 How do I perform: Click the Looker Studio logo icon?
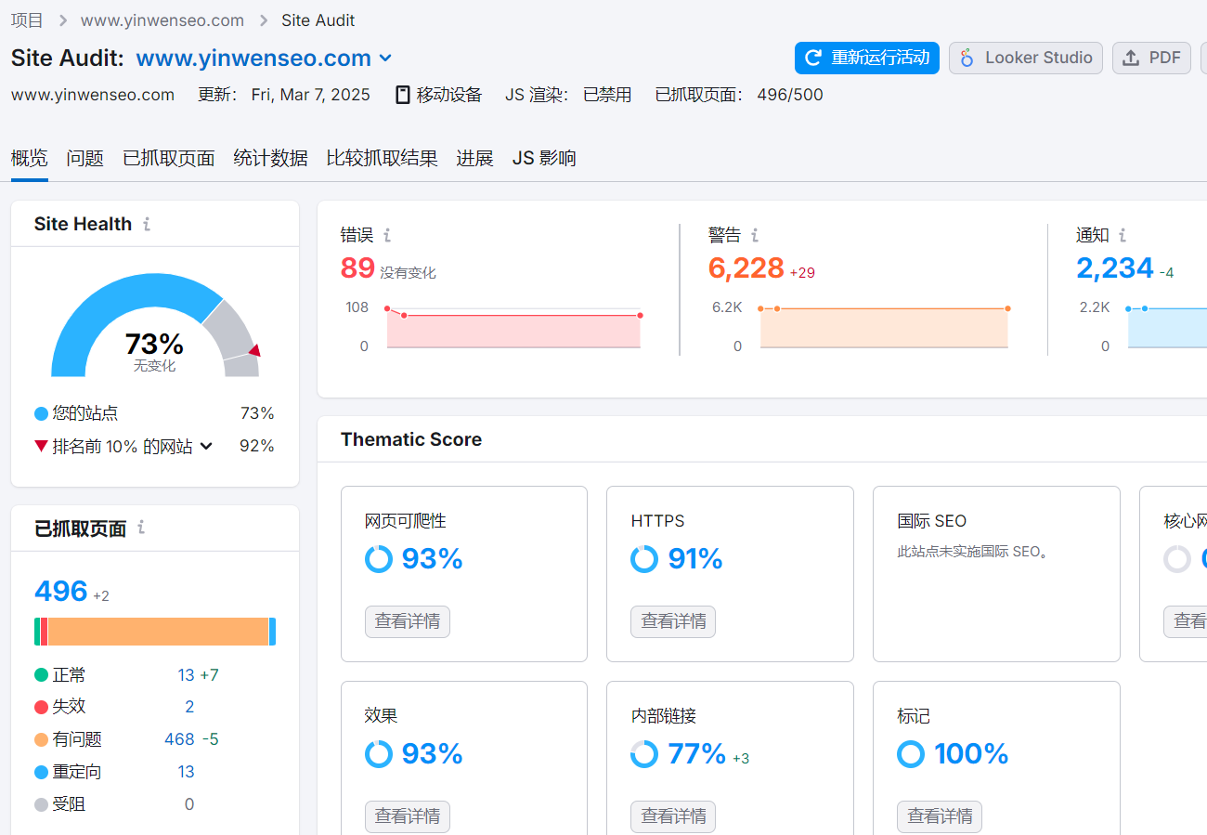point(967,58)
